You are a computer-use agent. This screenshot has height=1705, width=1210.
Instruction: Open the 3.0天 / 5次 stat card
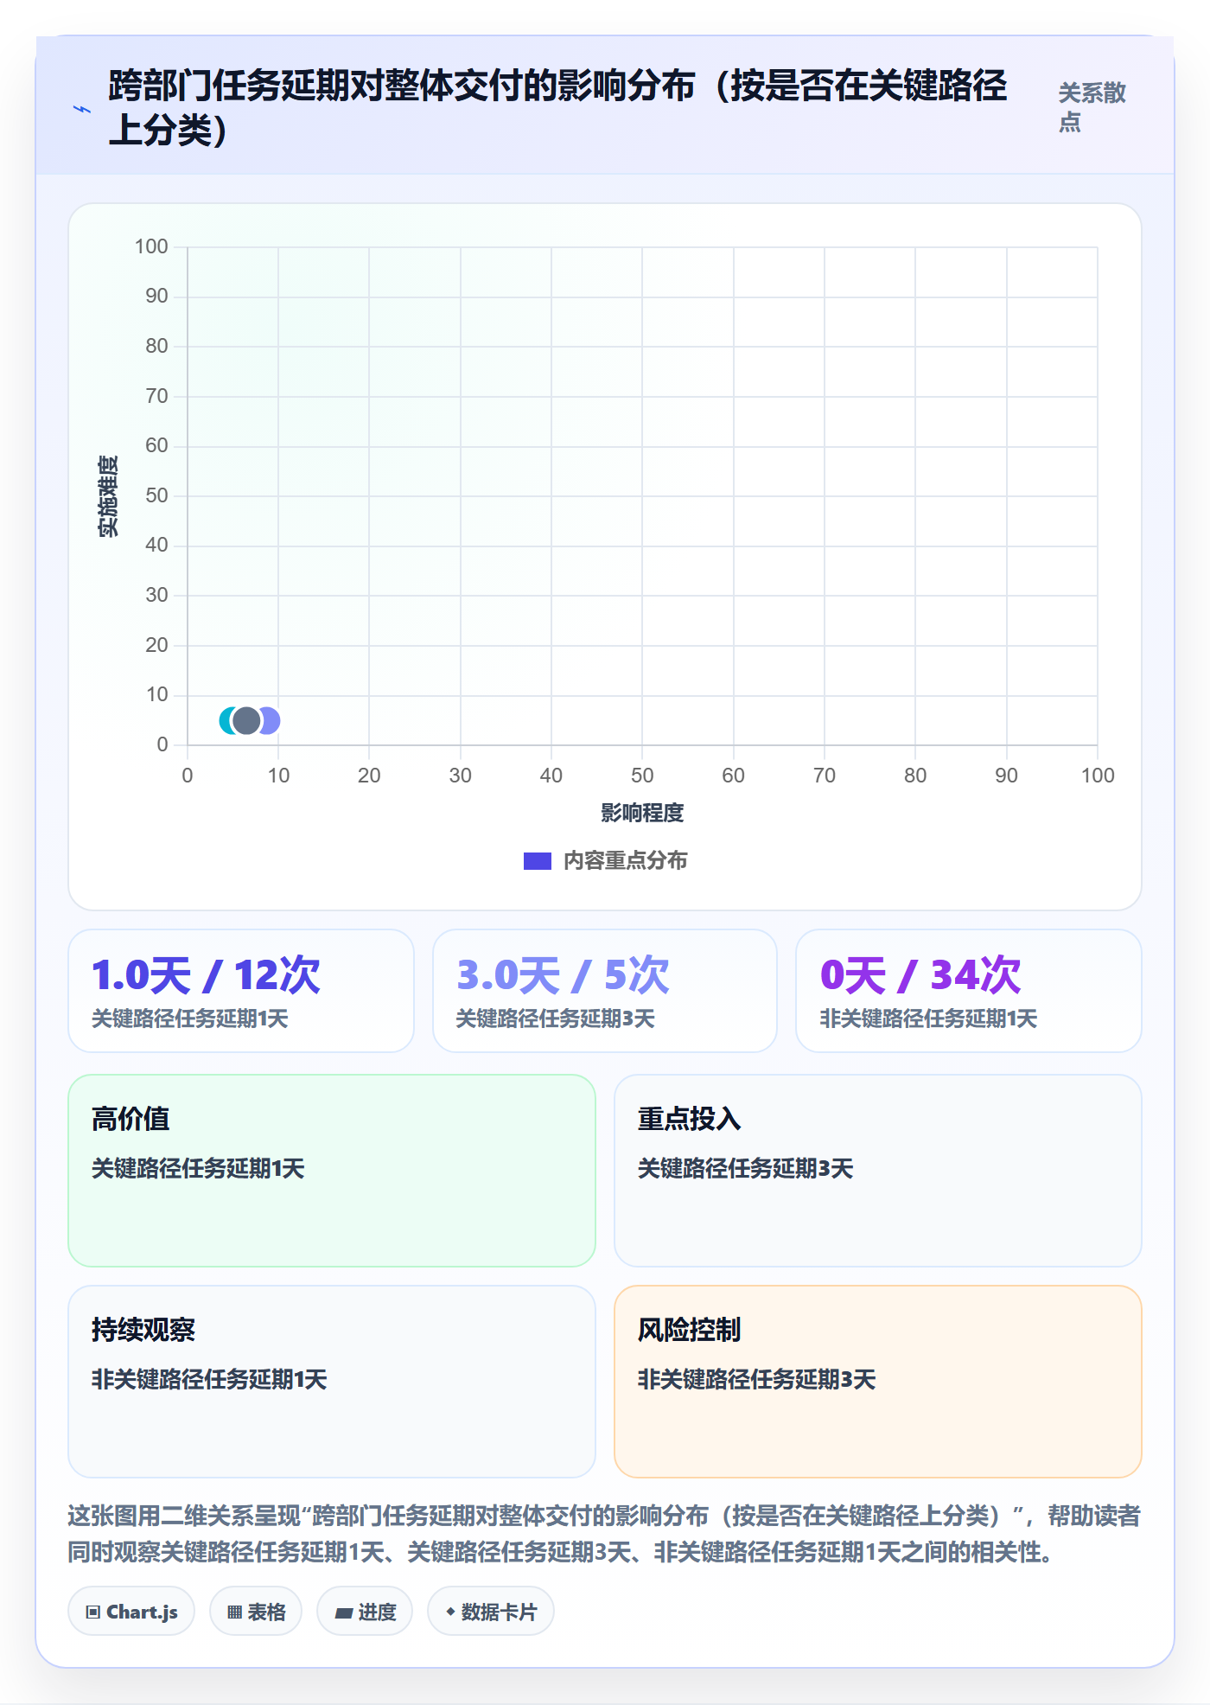[605, 991]
